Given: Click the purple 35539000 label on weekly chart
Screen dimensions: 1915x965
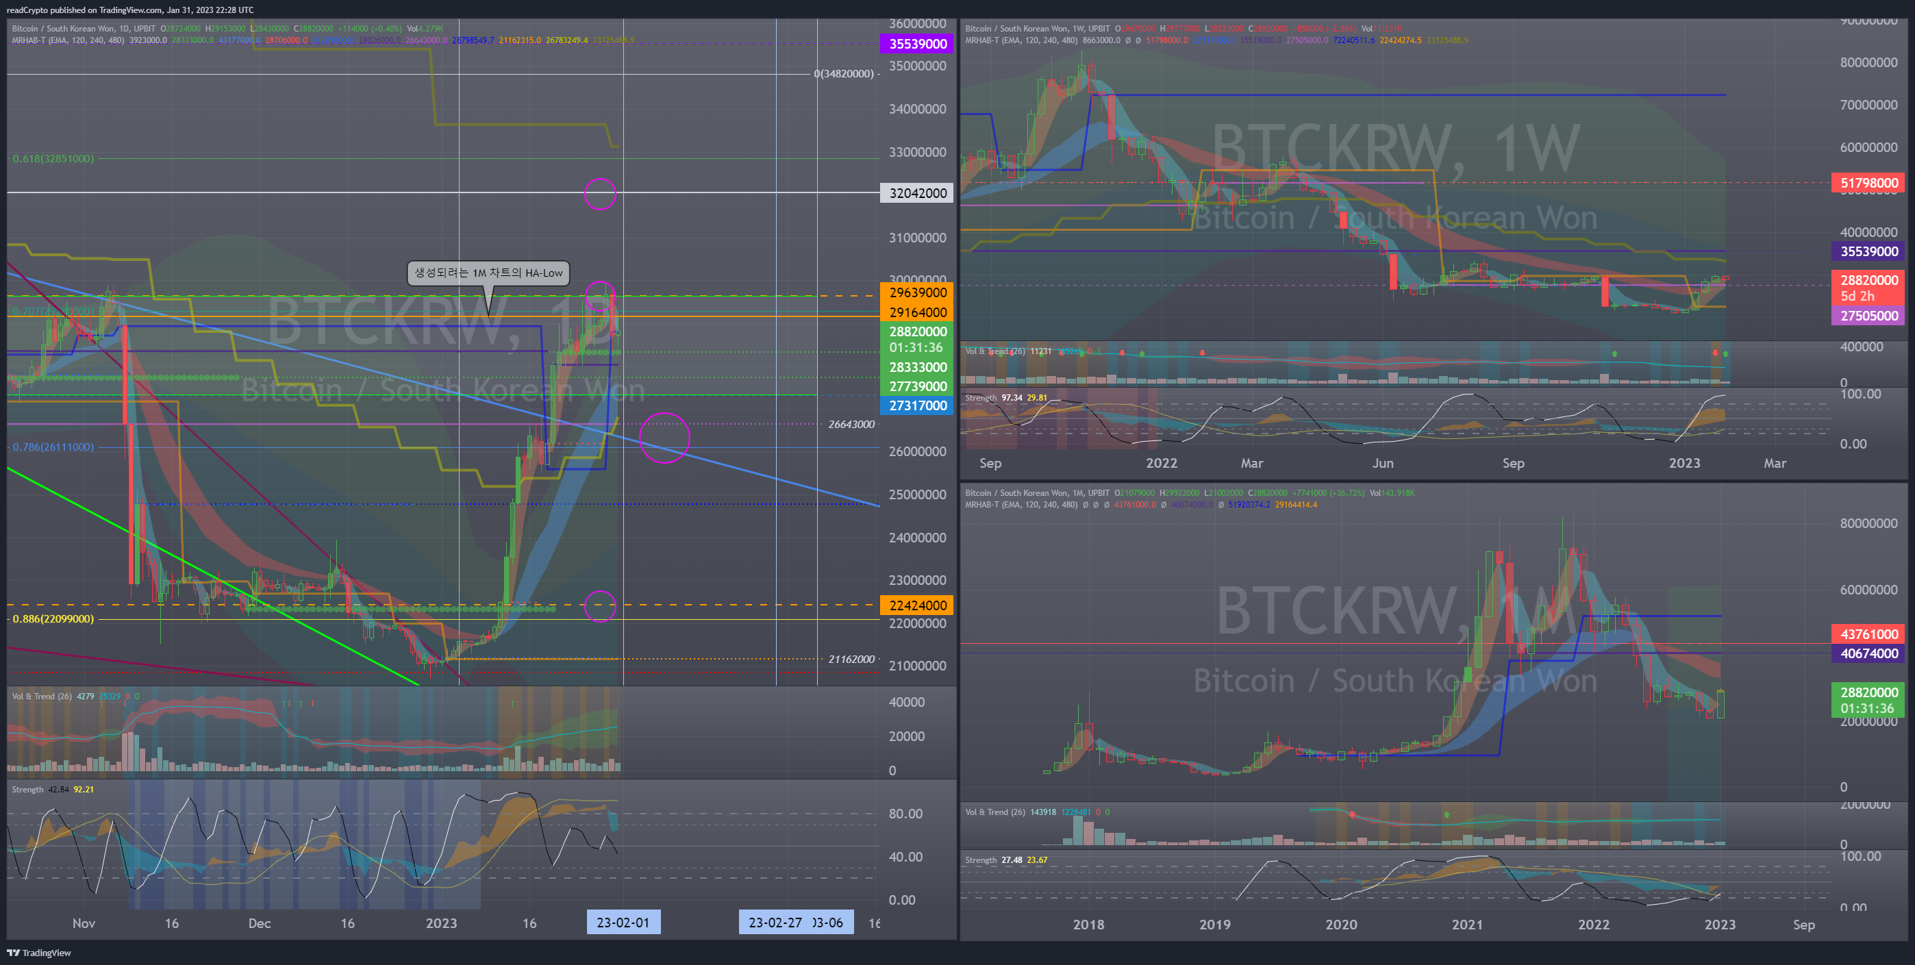Looking at the screenshot, I should [1868, 251].
